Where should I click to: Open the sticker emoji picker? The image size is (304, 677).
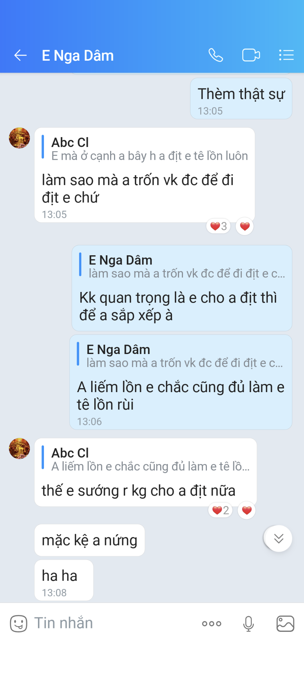[18, 623]
